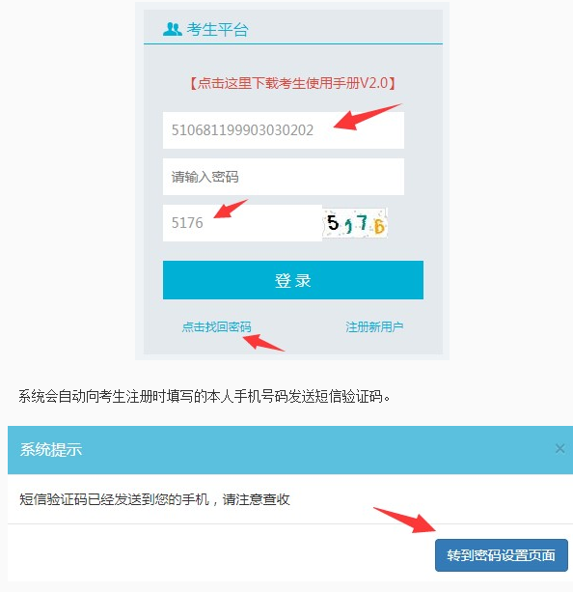Click the blue 登录 login button
This screenshot has width=573, height=592.
(293, 280)
